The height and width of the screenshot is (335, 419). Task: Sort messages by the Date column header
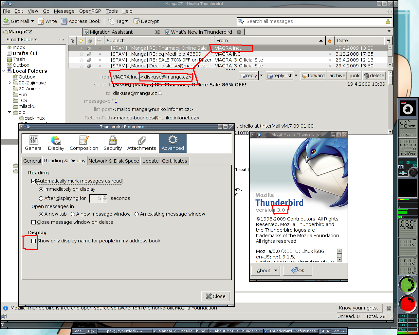tap(359, 41)
